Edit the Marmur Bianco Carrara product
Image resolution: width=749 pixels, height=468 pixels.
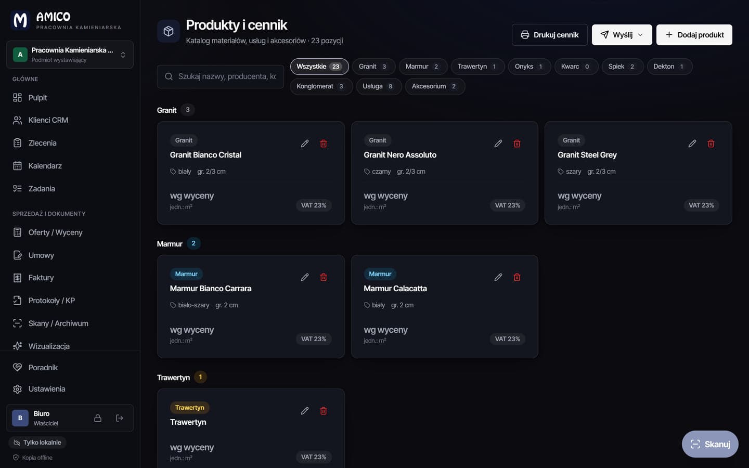click(305, 277)
